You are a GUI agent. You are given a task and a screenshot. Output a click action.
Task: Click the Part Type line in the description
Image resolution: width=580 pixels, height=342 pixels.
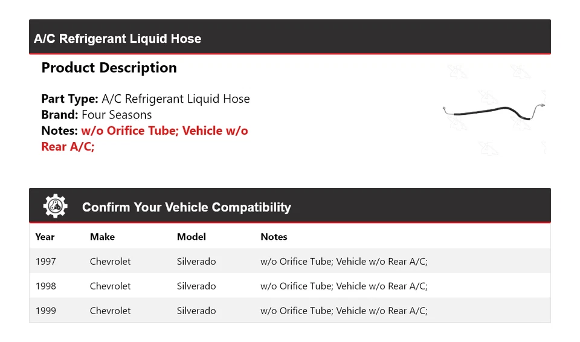pyautogui.click(x=145, y=98)
